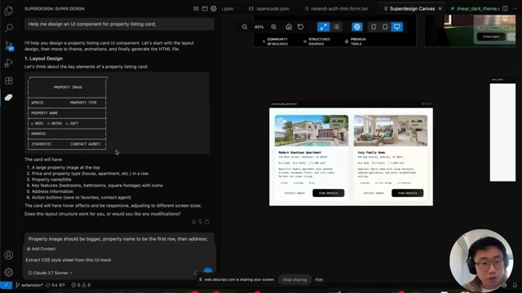This screenshot has height=293, width=522.
Task: Open Superdesign settings gear in panel header
Action: tap(214, 9)
